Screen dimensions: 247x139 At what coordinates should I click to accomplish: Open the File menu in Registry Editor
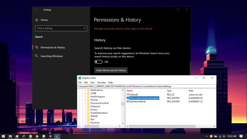click(80, 82)
